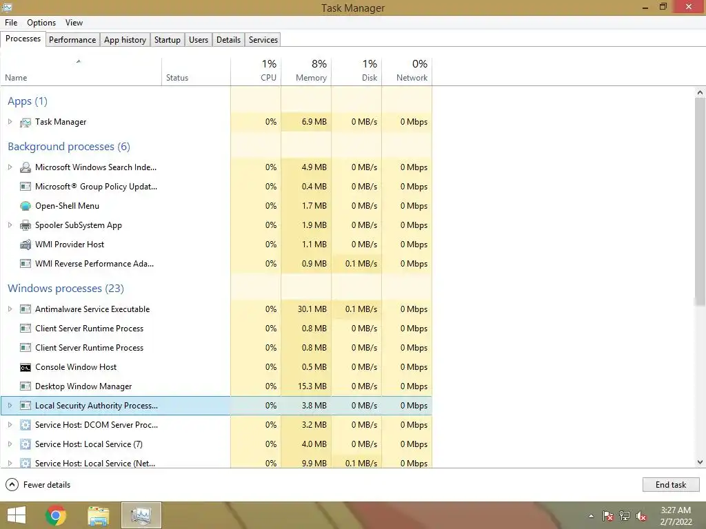Image resolution: width=706 pixels, height=529 pixels.
Task: Open the taskbar clock showing 3:27 AM
Action: coord(676,516)
